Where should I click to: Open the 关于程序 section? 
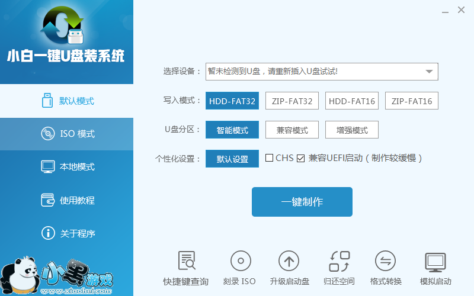[66, 233]
